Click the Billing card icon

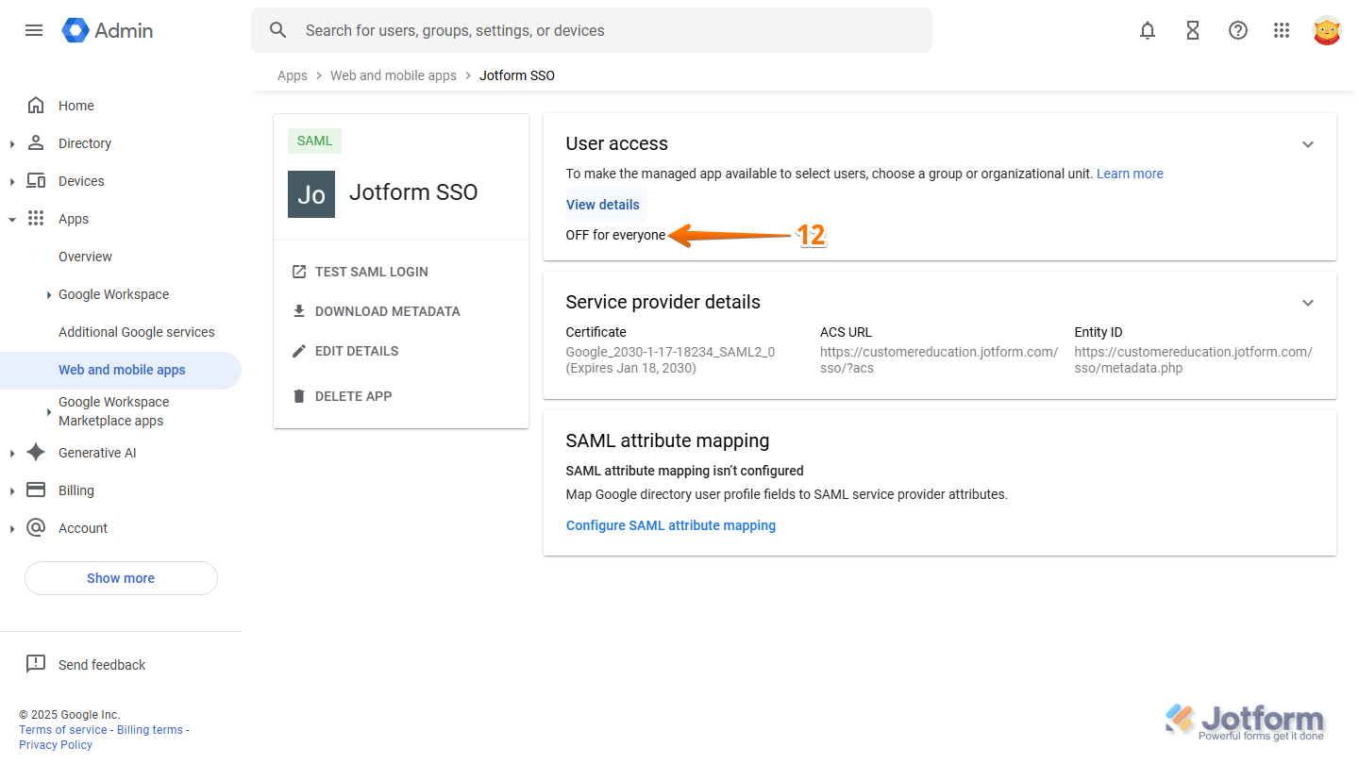coord(36,490)
